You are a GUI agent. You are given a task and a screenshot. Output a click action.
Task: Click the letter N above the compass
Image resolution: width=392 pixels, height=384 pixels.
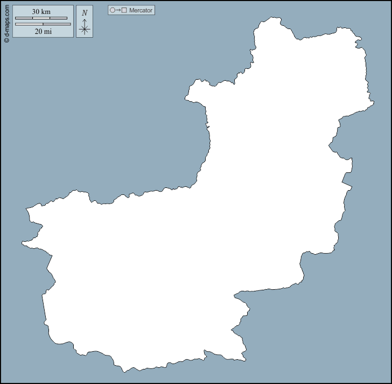pos(85,12)
